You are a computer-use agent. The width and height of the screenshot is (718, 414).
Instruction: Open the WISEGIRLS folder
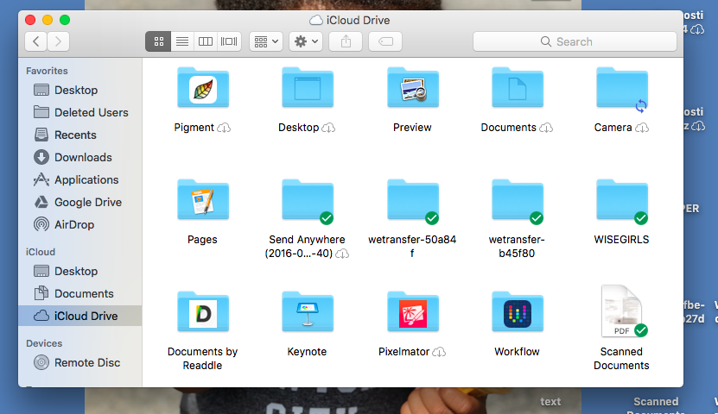[622, 200]
